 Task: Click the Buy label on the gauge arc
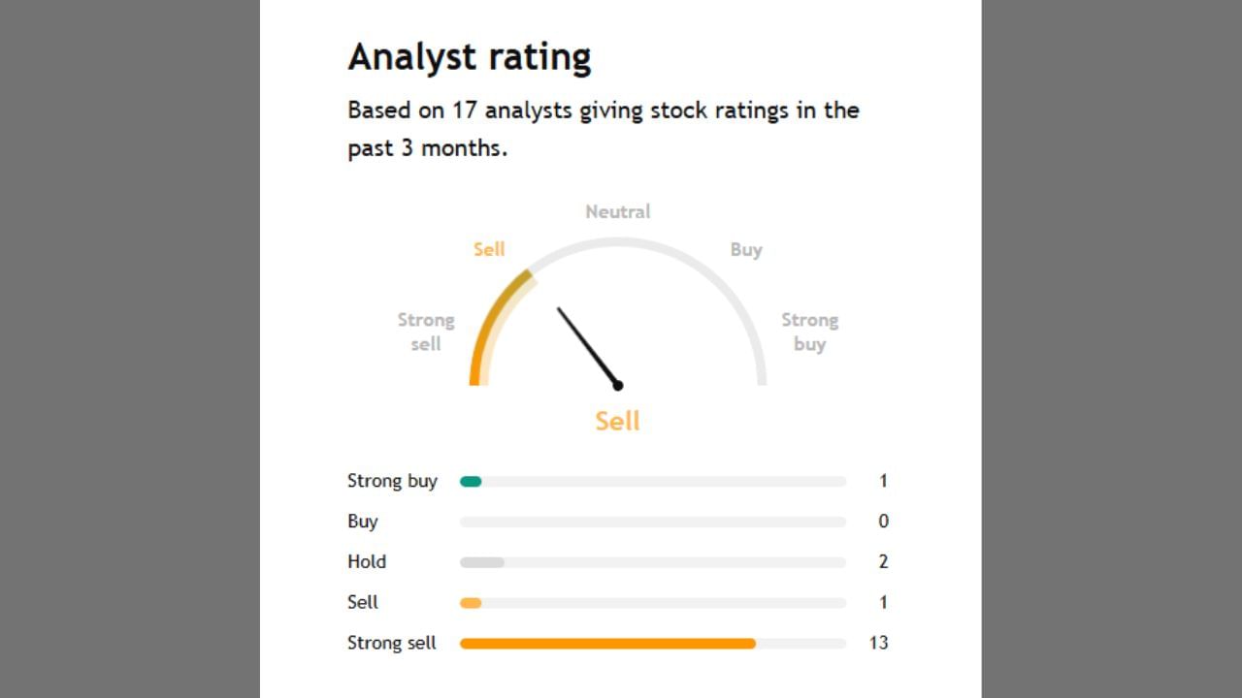746,249
